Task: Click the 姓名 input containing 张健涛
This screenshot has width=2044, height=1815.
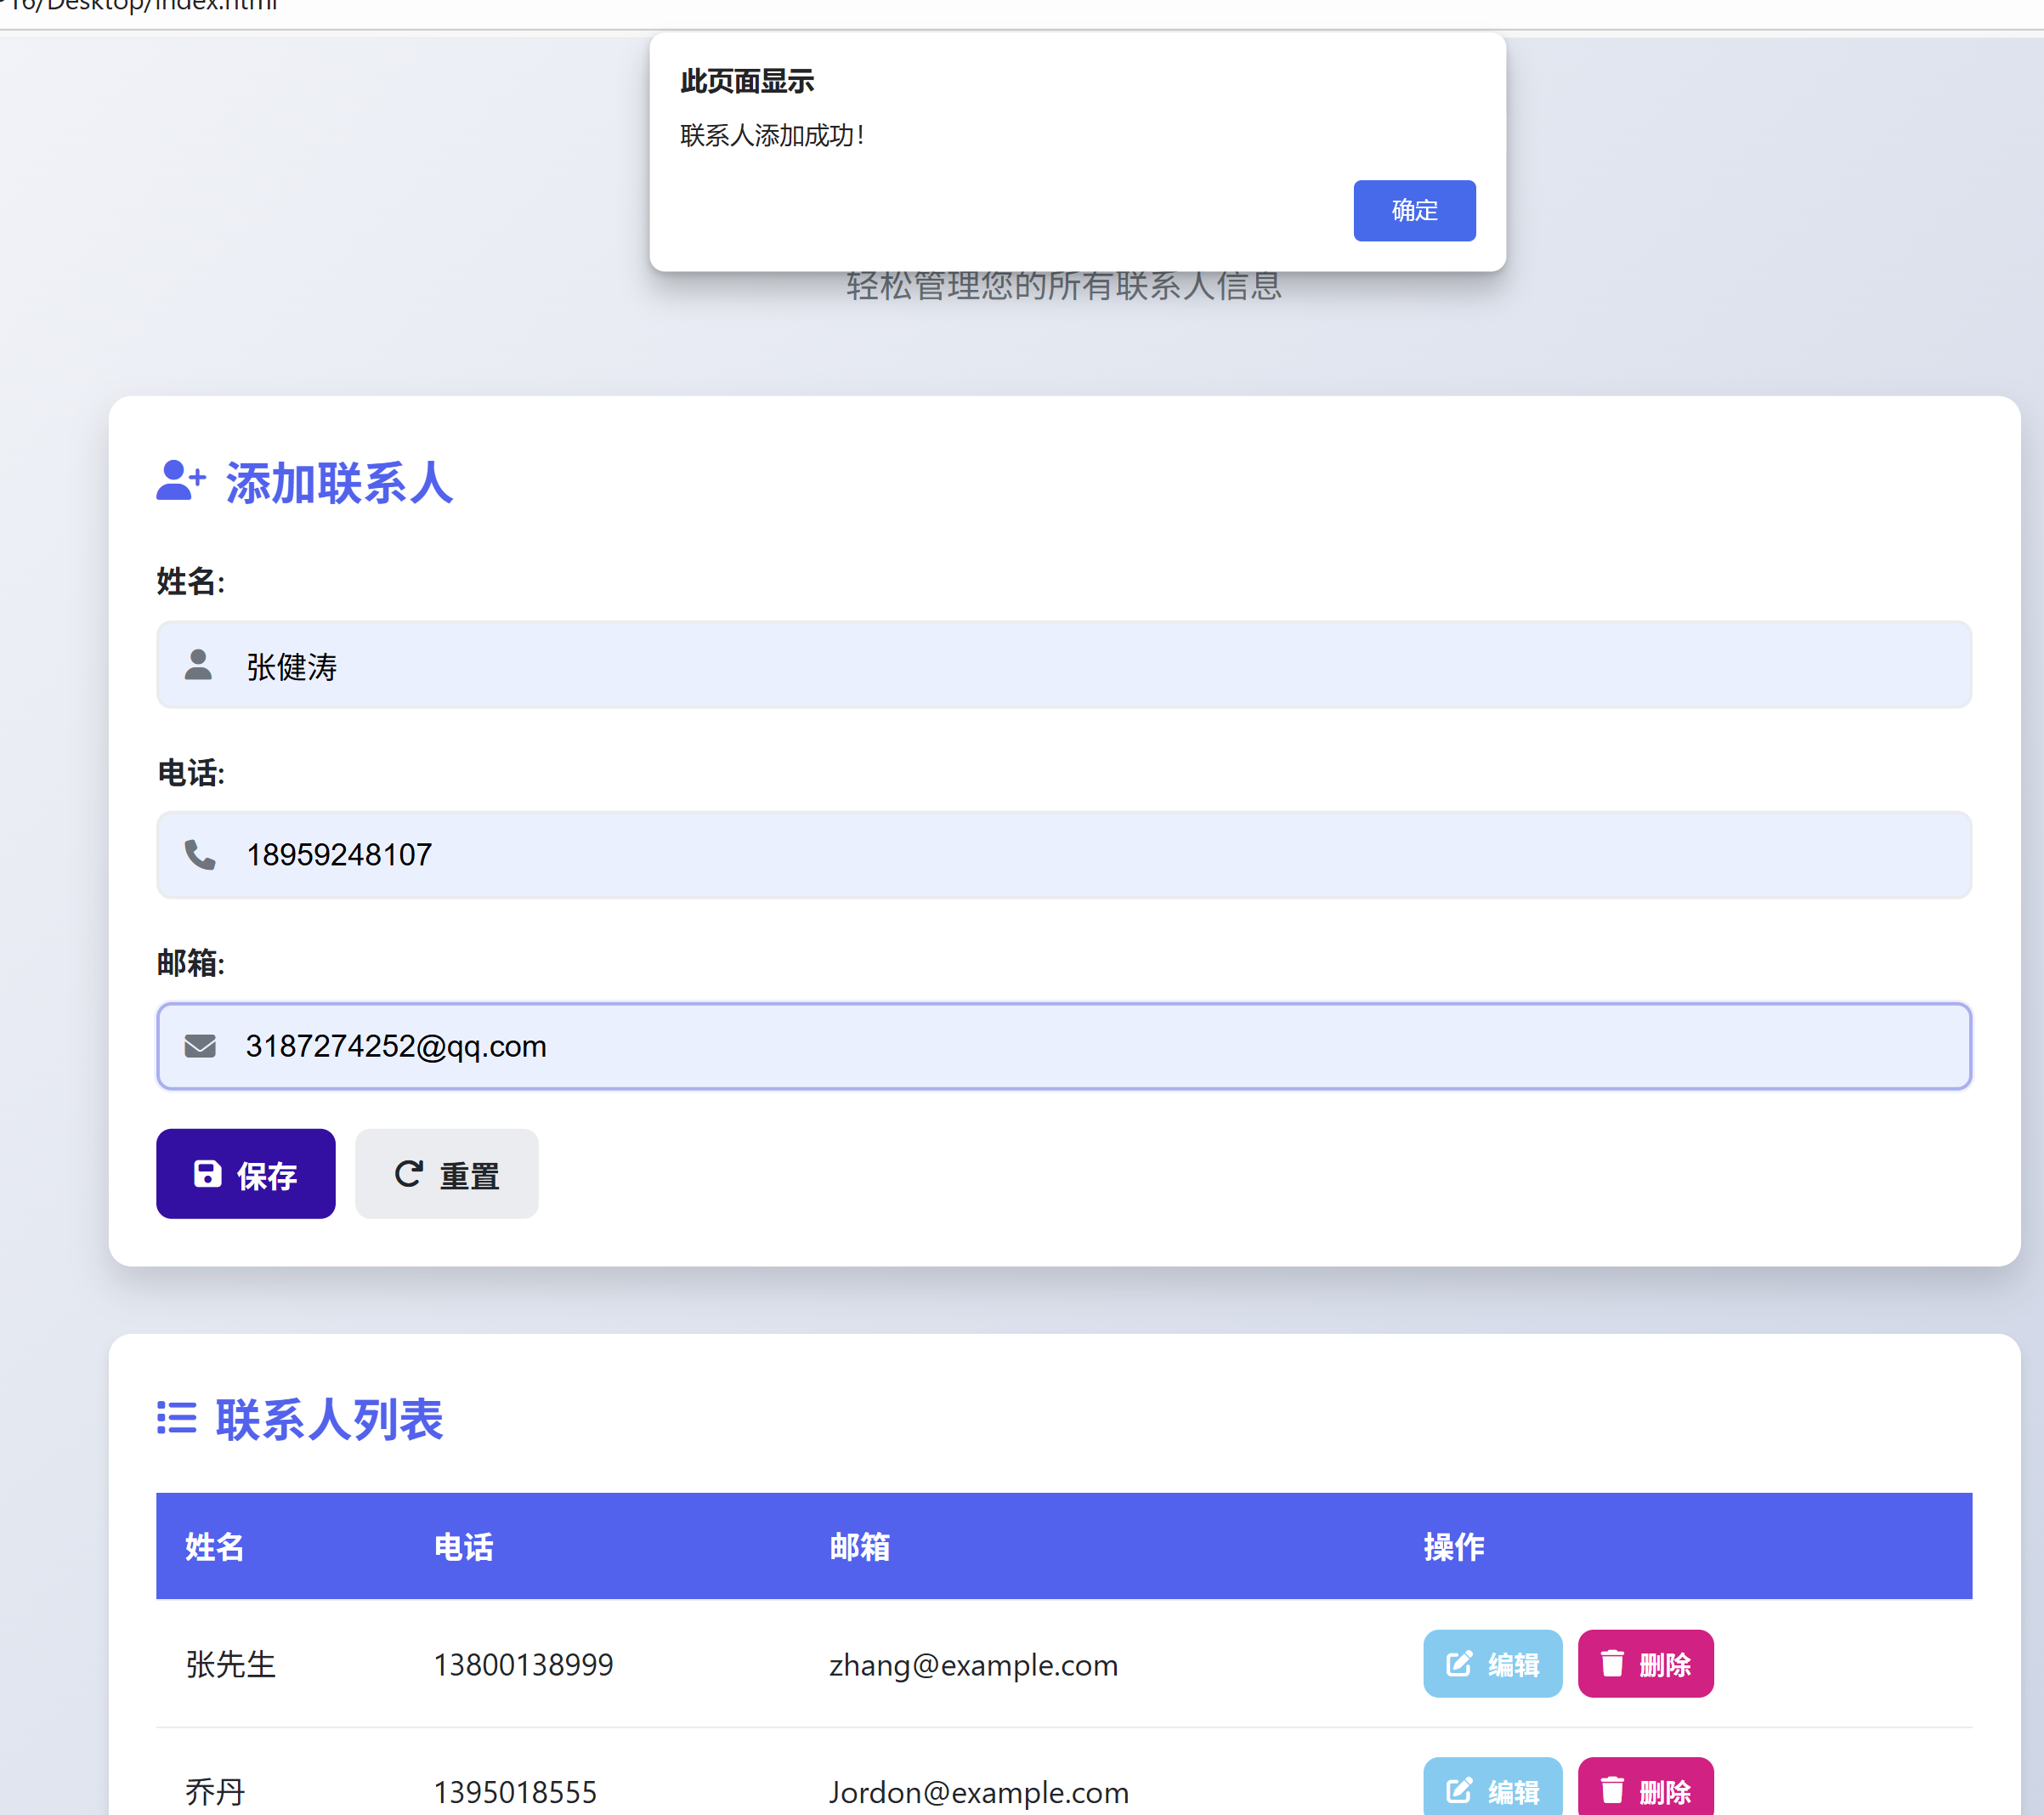Action: 1063,665
